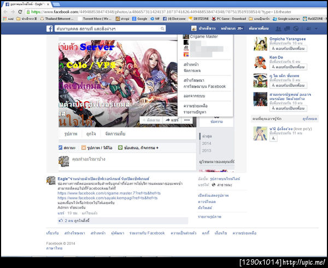Open the (4) IIest zone Facebook bookmark
Image resolution: width=328 pixels, height=268 pixels.
[174, 19]
